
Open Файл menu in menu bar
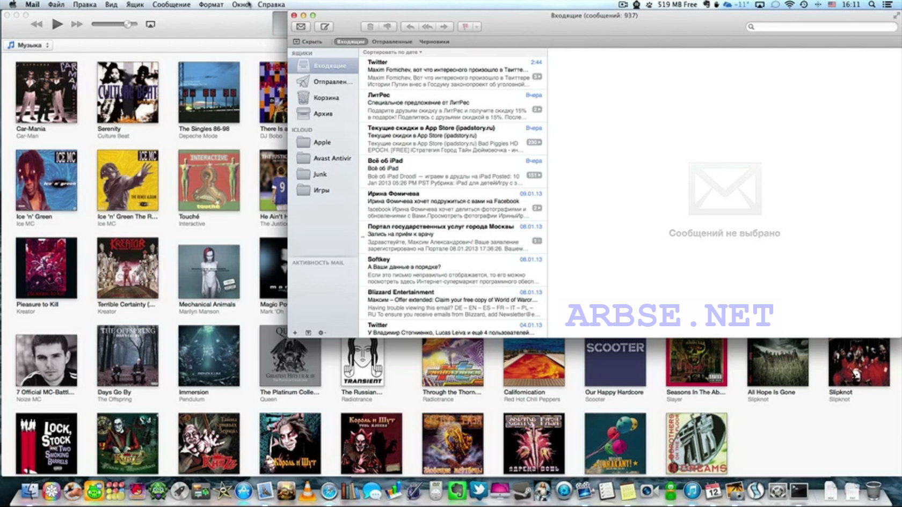[56, 4]
